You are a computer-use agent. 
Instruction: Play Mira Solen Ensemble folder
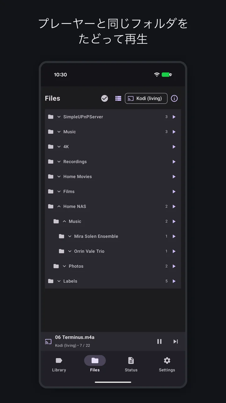[x=174, y=236]
